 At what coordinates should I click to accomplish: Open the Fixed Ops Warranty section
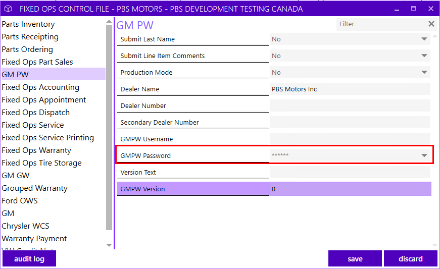[x=36, y=150]
